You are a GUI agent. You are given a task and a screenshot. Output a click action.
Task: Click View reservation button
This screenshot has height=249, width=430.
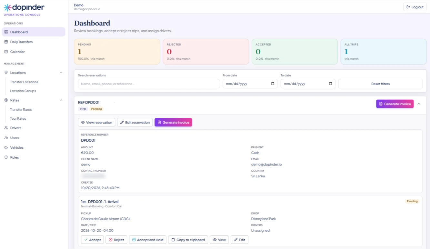point(96,123)
